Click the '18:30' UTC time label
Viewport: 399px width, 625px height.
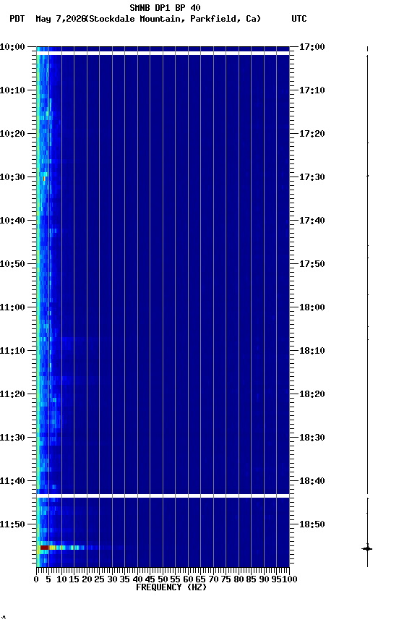point(312,438)
